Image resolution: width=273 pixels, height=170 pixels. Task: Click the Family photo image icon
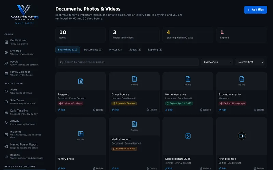81,134
